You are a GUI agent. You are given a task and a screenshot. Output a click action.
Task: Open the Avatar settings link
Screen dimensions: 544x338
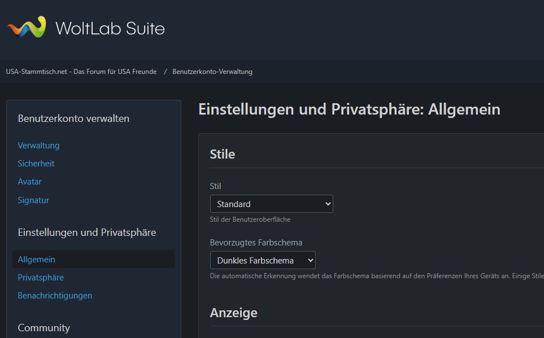[29, 182]
